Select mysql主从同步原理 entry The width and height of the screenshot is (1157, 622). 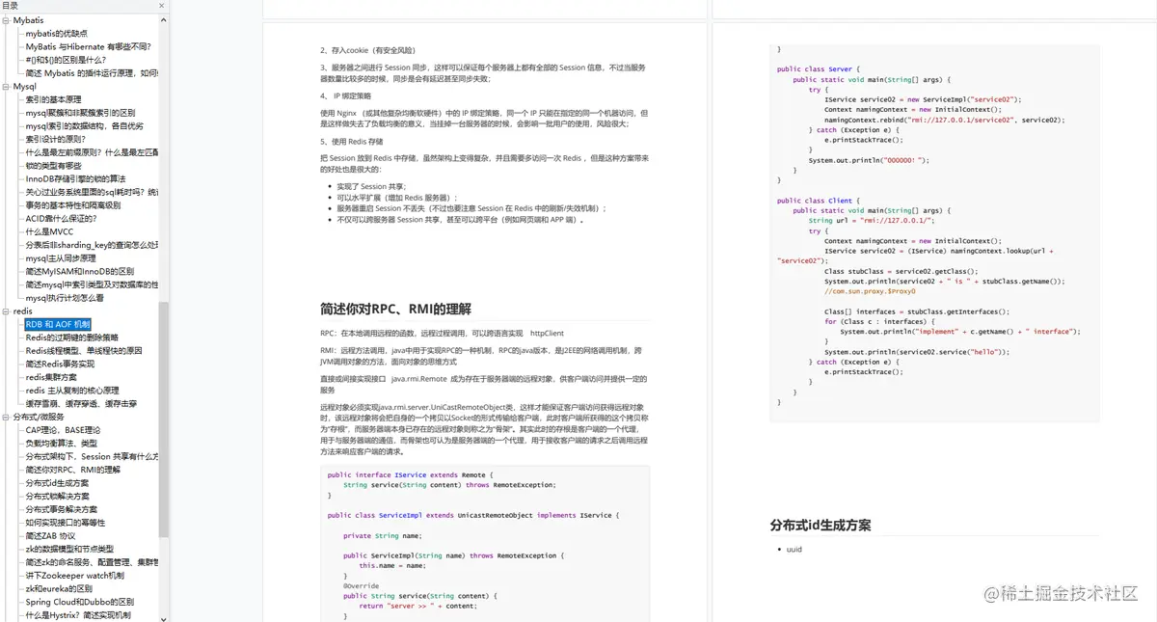click(x=61, y=258)
